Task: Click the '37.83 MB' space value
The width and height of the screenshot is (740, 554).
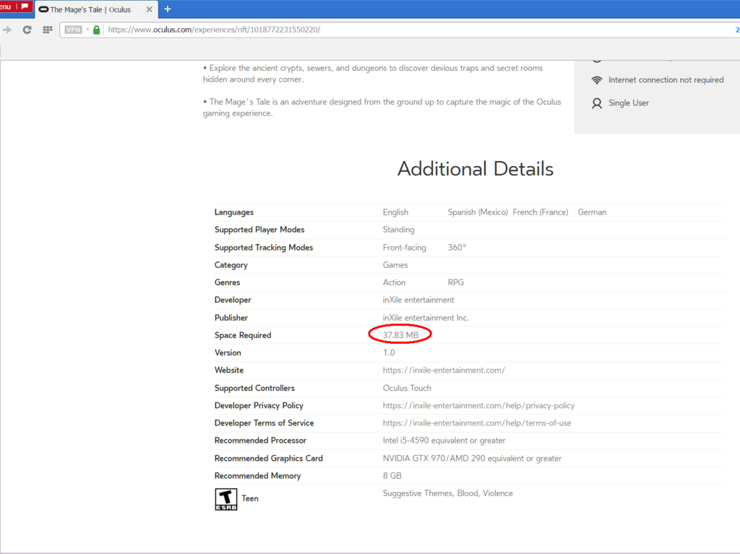Action: (x=400, y=335)
